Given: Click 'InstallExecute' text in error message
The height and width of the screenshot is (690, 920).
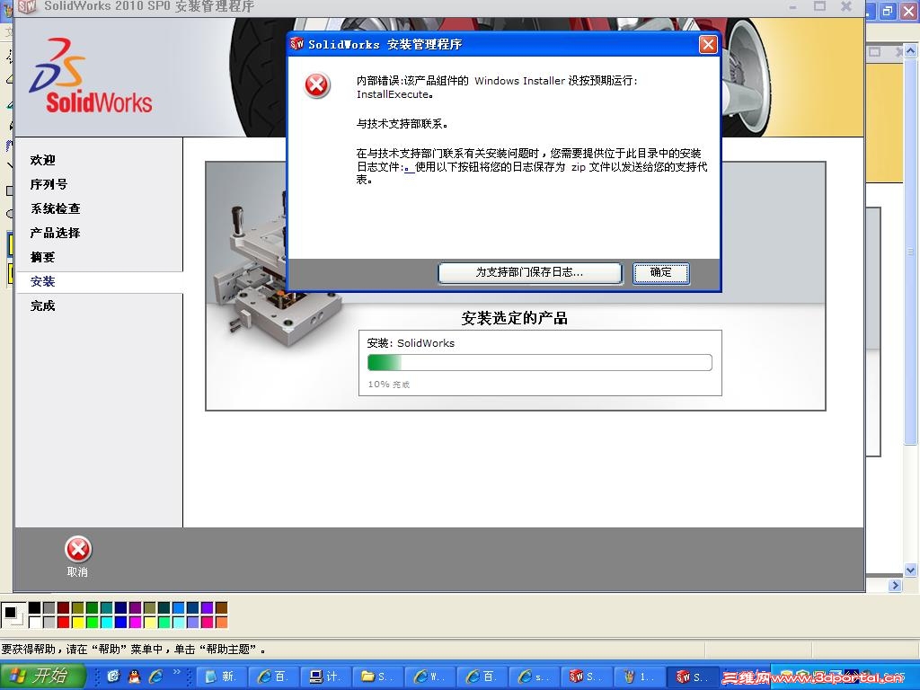Looking at the screenshot, I should [x=393, y=94].
